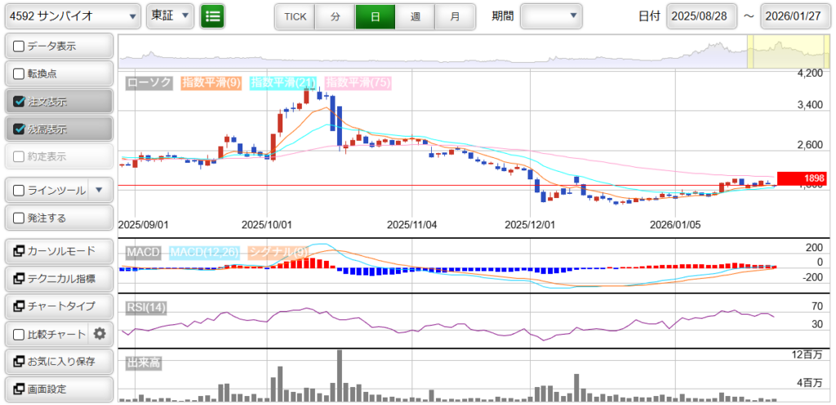This screenshot has height=405, width=836.
Task: Expand the 4592 サンバイオ stock dropdown
Action: pyautogui.click(x=72, y=15)
